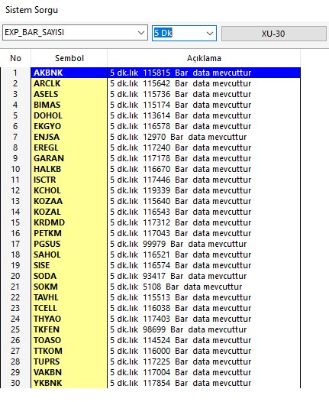
Task: Select the SAHOL symbol
Action: 47,254
